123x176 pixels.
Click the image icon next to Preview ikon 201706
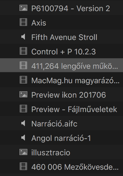tap(23, 94)
